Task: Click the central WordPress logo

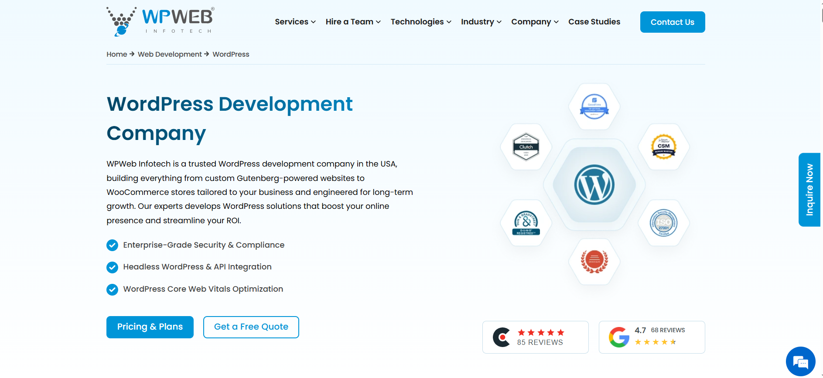Action: [594, 184]
